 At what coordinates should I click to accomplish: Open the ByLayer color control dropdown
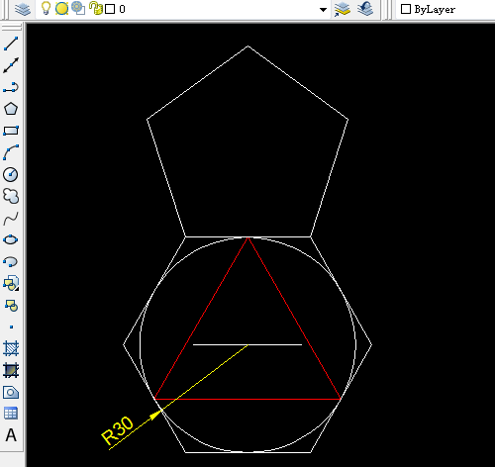(445, 9)
